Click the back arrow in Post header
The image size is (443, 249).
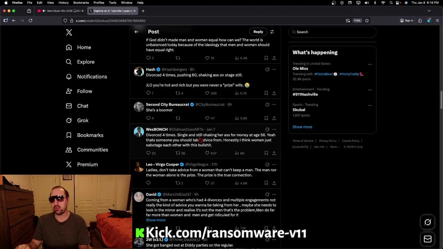[x=136, y=32]
